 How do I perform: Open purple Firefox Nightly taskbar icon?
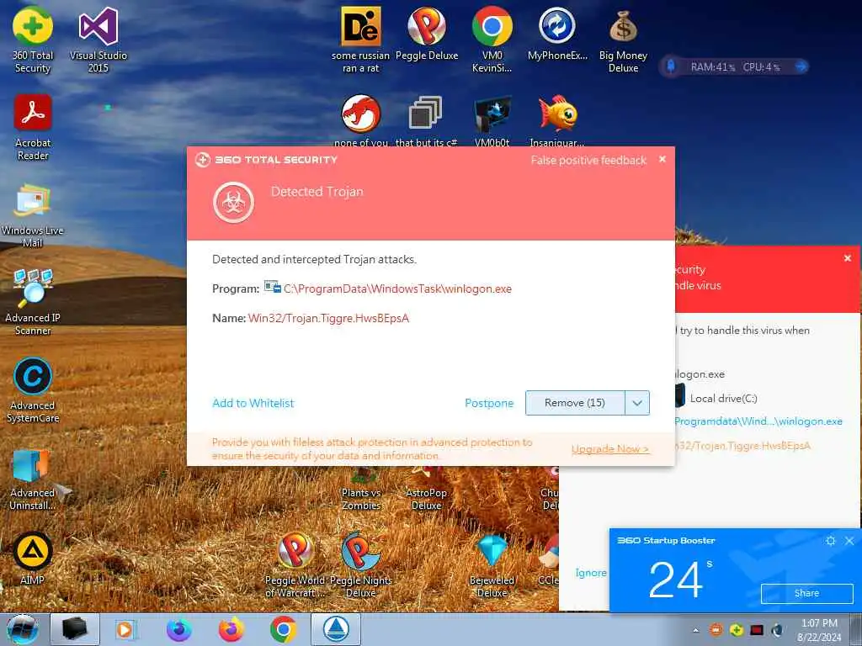point(178,629)
